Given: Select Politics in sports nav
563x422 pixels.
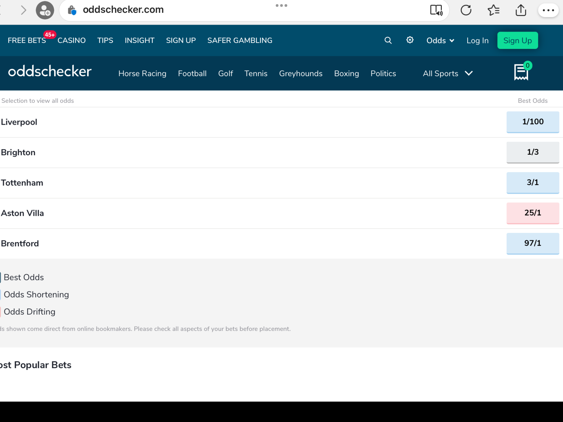Looking at the screenshot, I should pyautogui.click(x=383, y=73).
